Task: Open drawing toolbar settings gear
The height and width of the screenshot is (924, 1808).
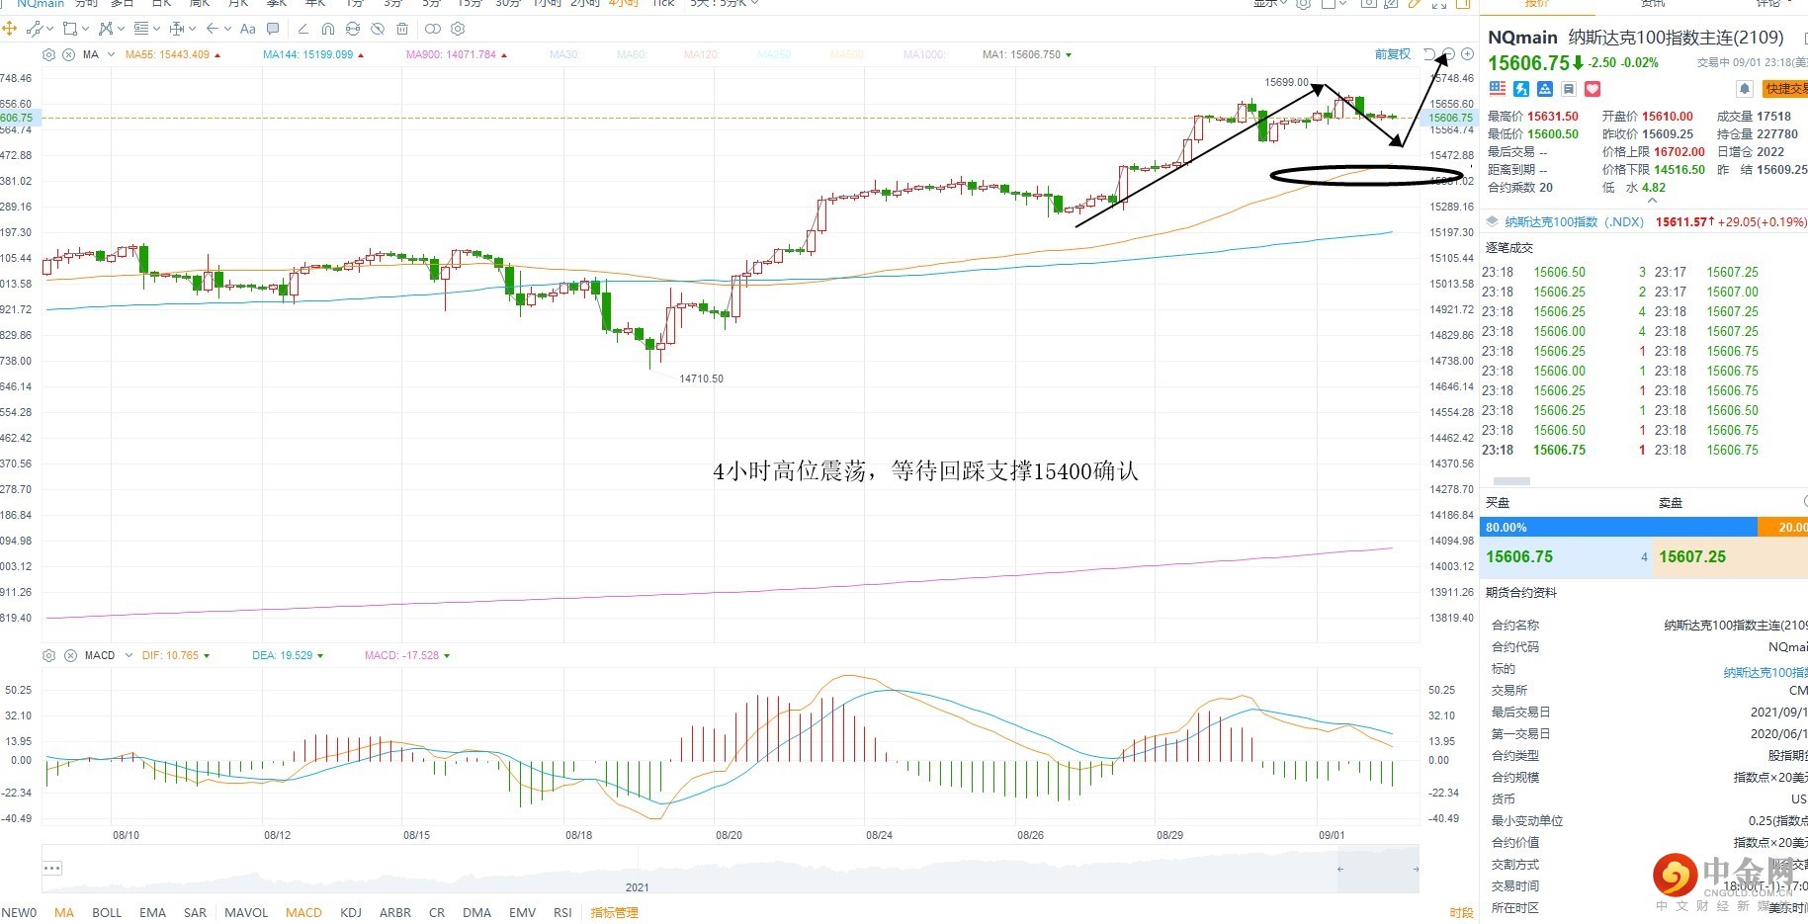Action: (x=458, y=29)
